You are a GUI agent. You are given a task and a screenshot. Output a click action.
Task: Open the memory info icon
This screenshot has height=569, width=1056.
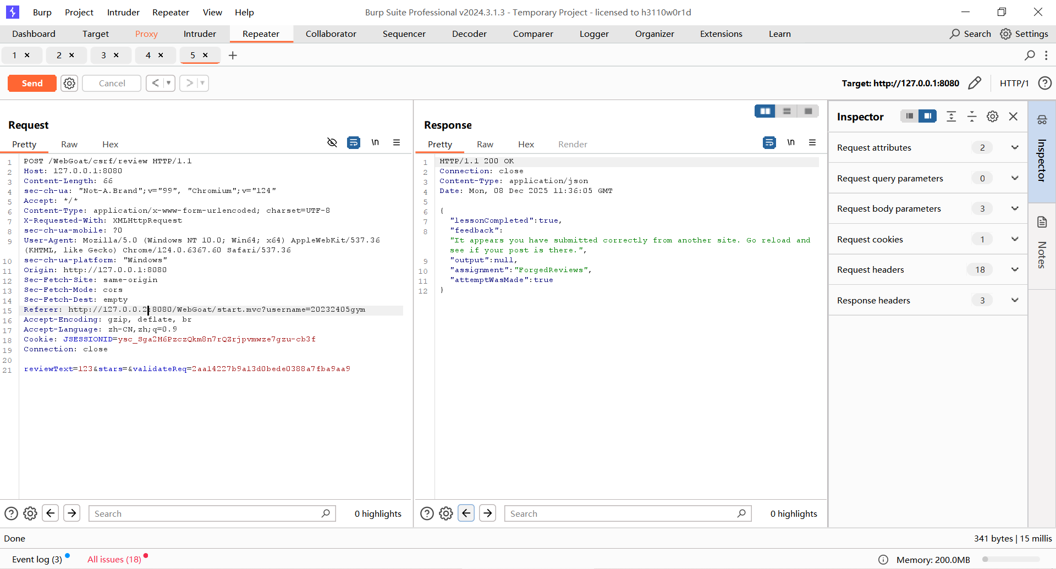coord(883,560)
